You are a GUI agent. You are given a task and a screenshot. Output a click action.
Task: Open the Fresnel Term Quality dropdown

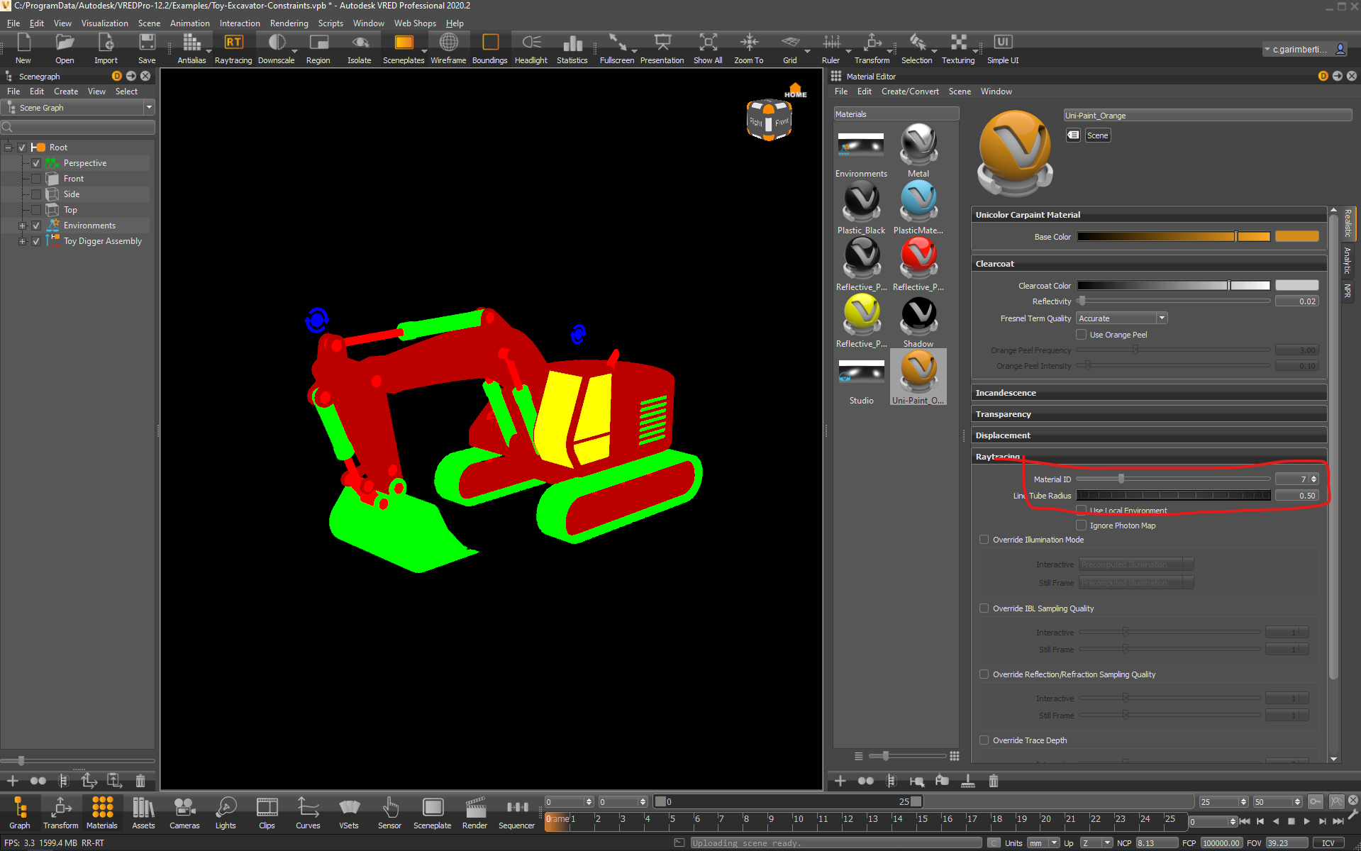pos(1161,318)
